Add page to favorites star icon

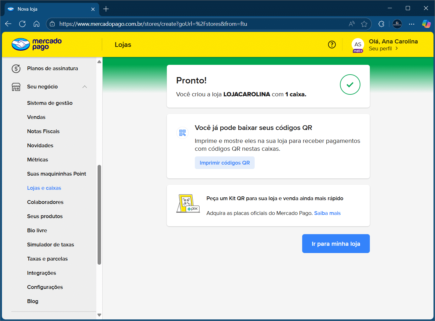point(364,24)
